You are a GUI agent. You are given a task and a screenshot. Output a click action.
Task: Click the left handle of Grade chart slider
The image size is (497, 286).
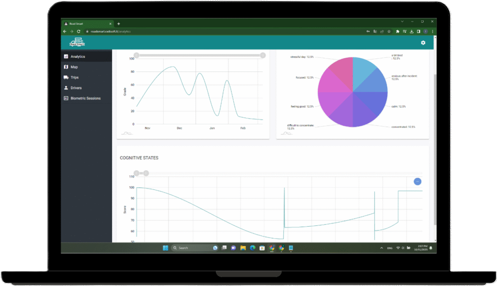pos(136,55)
